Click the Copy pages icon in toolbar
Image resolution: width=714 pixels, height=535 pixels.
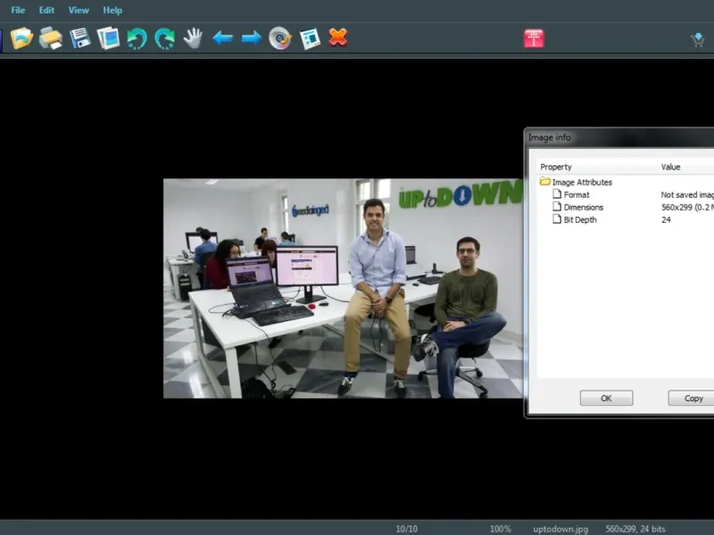(108, 38)
